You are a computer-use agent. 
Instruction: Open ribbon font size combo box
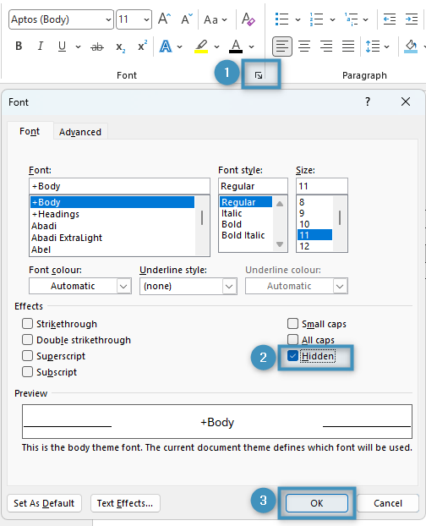[134, 19]
